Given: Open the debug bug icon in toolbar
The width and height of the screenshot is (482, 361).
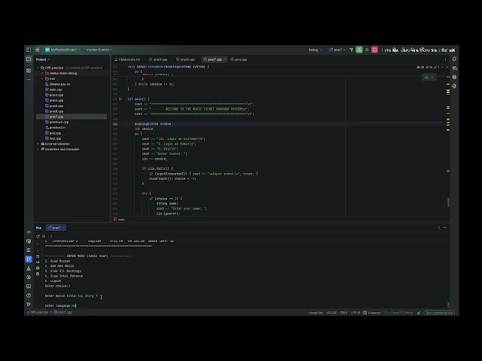Looking at the screenshot, I should point(367,50).
